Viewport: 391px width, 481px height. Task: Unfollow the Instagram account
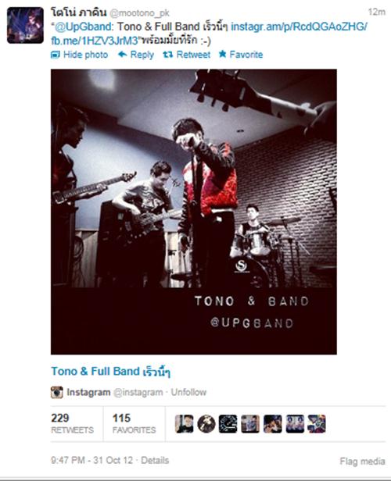click(x=188, y=392)
